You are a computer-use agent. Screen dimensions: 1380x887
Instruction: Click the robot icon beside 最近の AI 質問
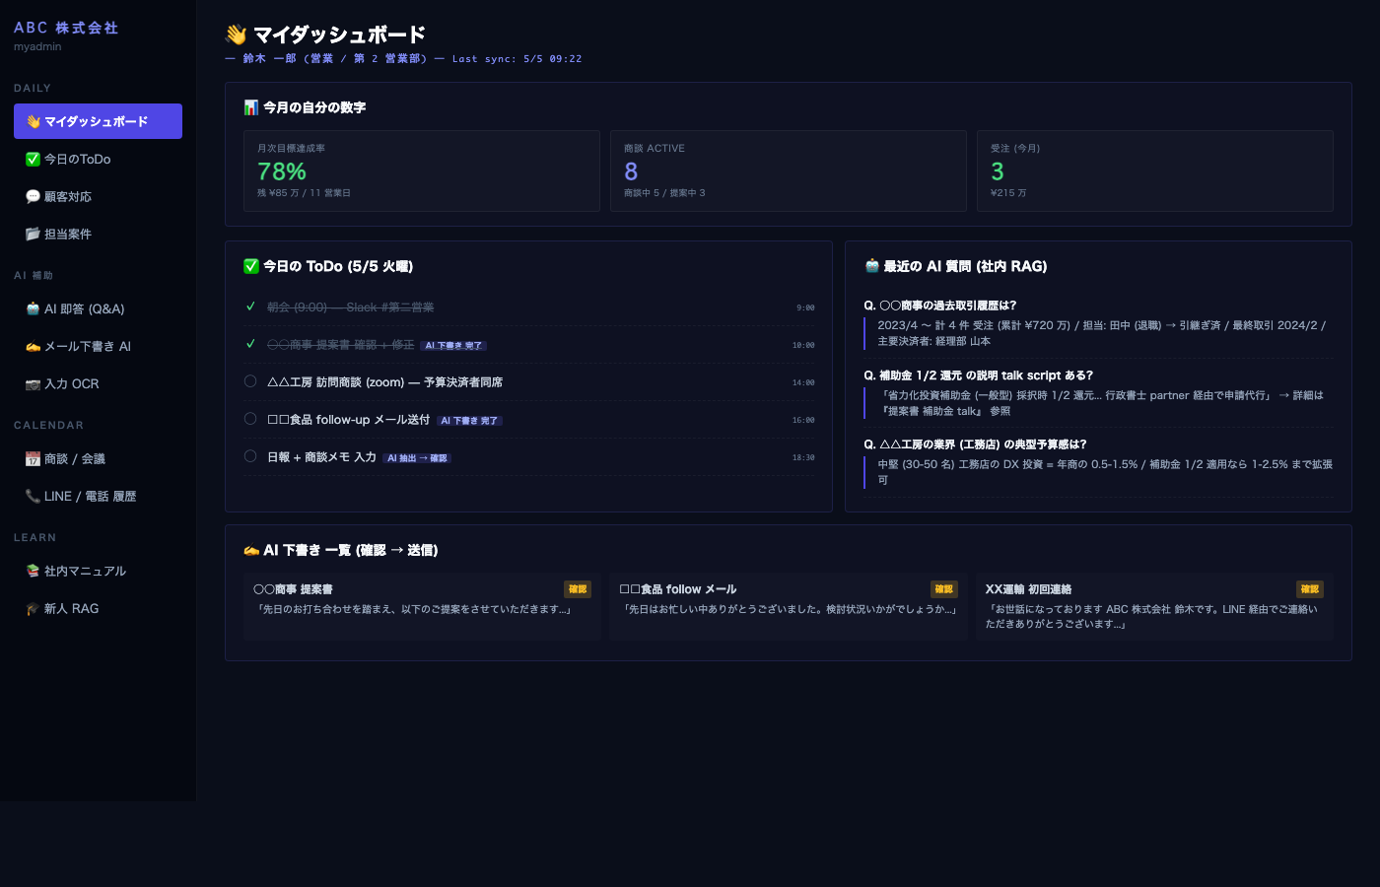click(x=871, y=266)
